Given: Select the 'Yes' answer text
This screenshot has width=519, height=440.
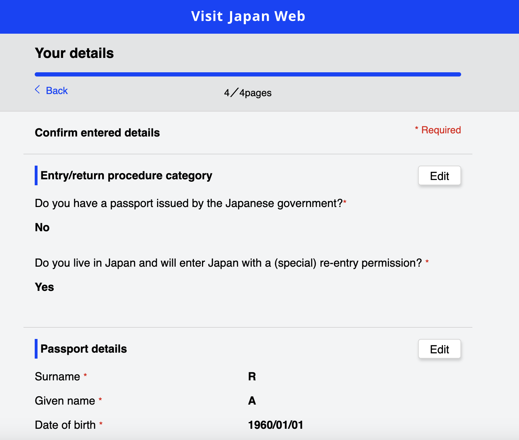Looking at the screenshot, I should pyautogui.click(x=45, y=287).
